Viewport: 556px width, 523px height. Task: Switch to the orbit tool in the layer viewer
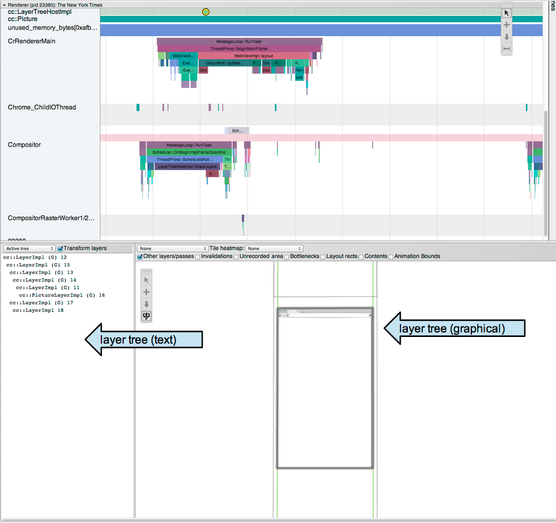[147, 316]
